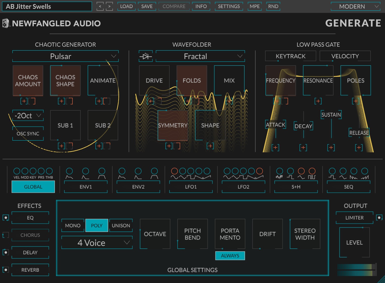385x283 pixels.
Task: Select MONO voice mode
Action: [x=73, y=226]
